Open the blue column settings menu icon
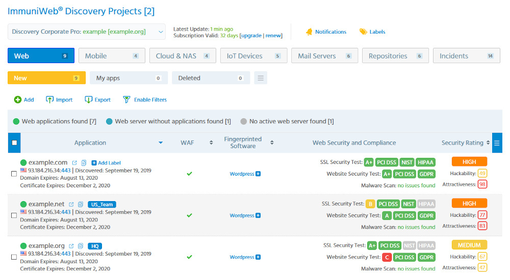This screenshot has height=280, width=510. (x=497, y=143)
